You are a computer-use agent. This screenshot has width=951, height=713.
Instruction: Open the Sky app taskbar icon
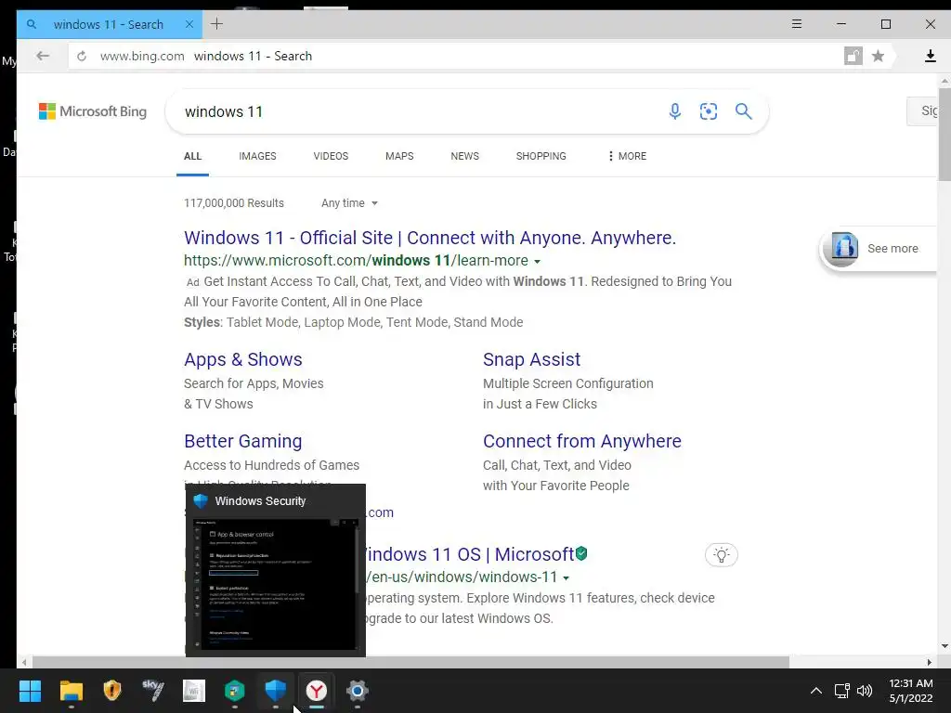point(153,691)
